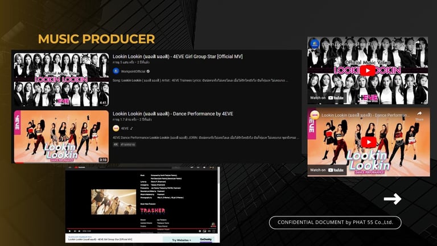Click WorkpointOfficial channel avatar in search results
The image size is (437, 246).
click(x=116, y=71)
